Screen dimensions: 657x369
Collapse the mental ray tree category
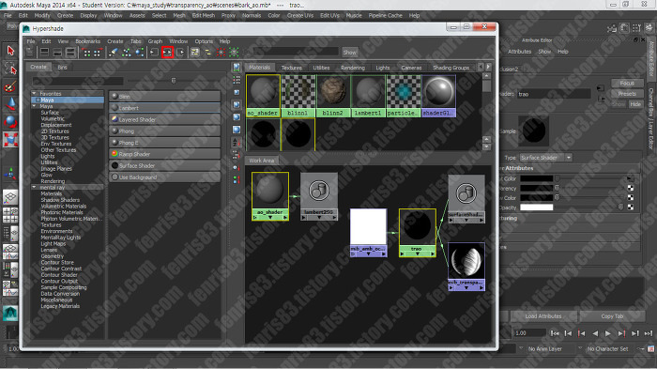pos(34,187)
